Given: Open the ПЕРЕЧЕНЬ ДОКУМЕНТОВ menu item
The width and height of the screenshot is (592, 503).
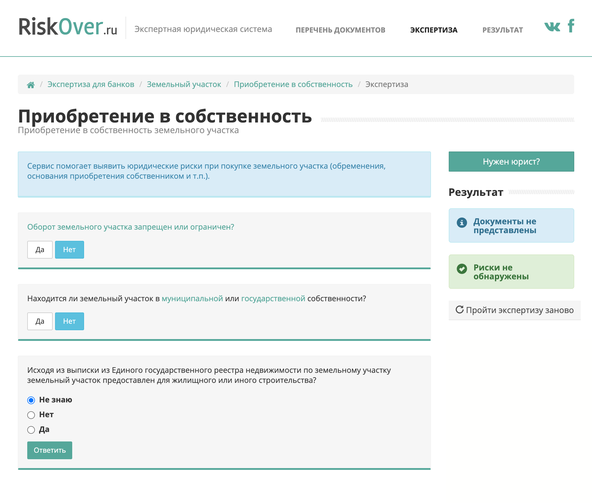Looking at the screenshot, I should [340, 30].
